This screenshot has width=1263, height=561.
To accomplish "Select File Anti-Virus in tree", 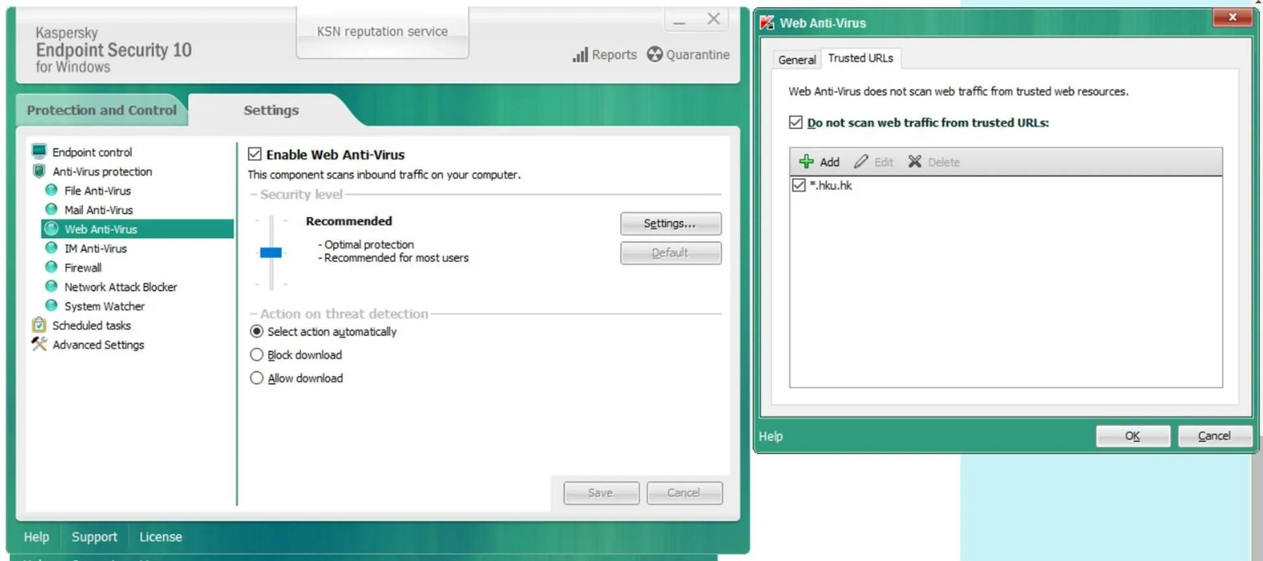I will pos(97,191).
